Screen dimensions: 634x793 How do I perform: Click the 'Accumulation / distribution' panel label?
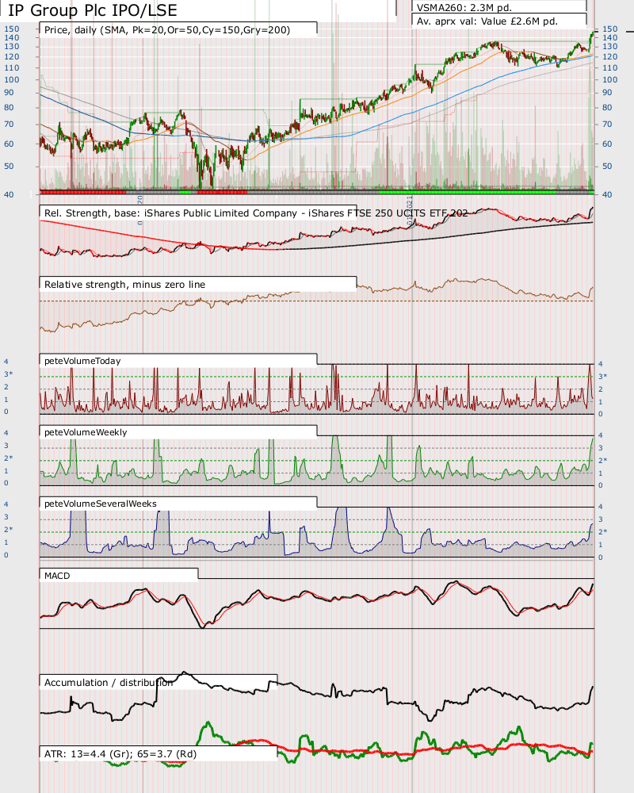[109, 682]
